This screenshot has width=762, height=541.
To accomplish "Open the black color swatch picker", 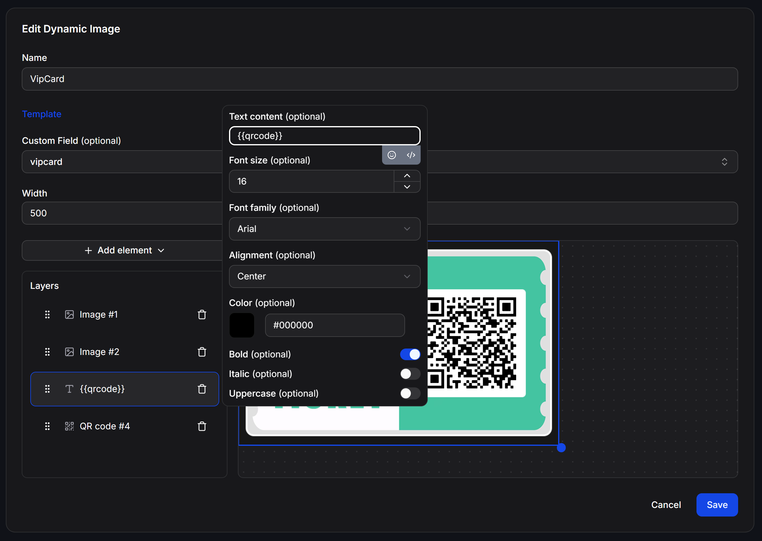I will pos(242,325).
